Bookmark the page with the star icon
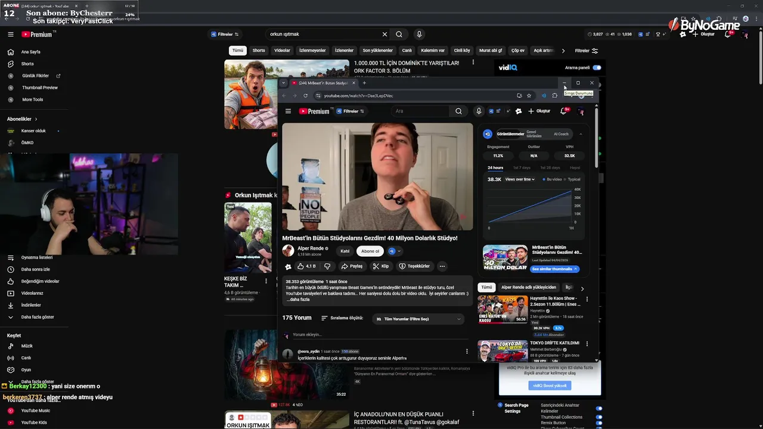Viewport: 763px width, 429px height. [x=529, y=95]
